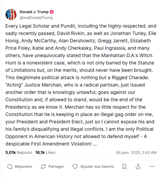View the 5,01k Reposts list
Screen dimensions: 161x177
[18, 153]
